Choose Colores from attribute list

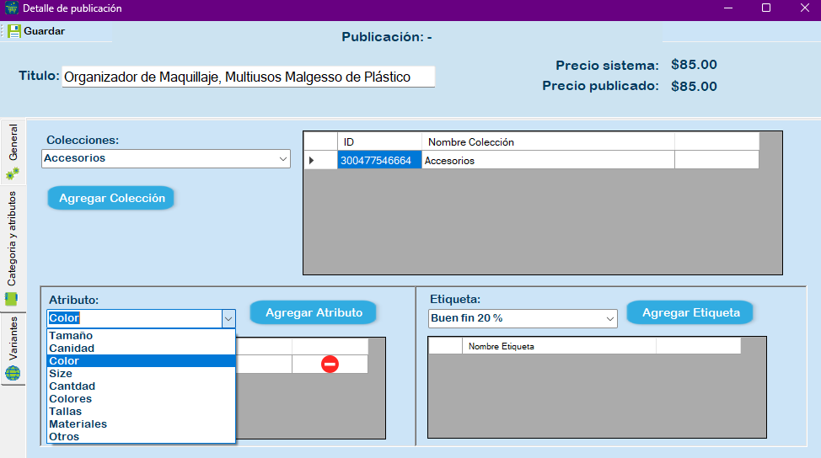tap(70, 399)
